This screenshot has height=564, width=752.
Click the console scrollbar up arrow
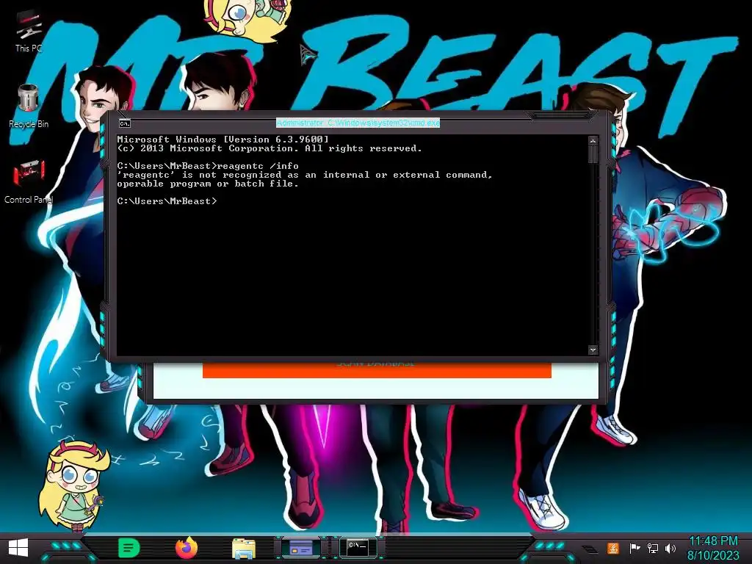(x=593, y=141)
